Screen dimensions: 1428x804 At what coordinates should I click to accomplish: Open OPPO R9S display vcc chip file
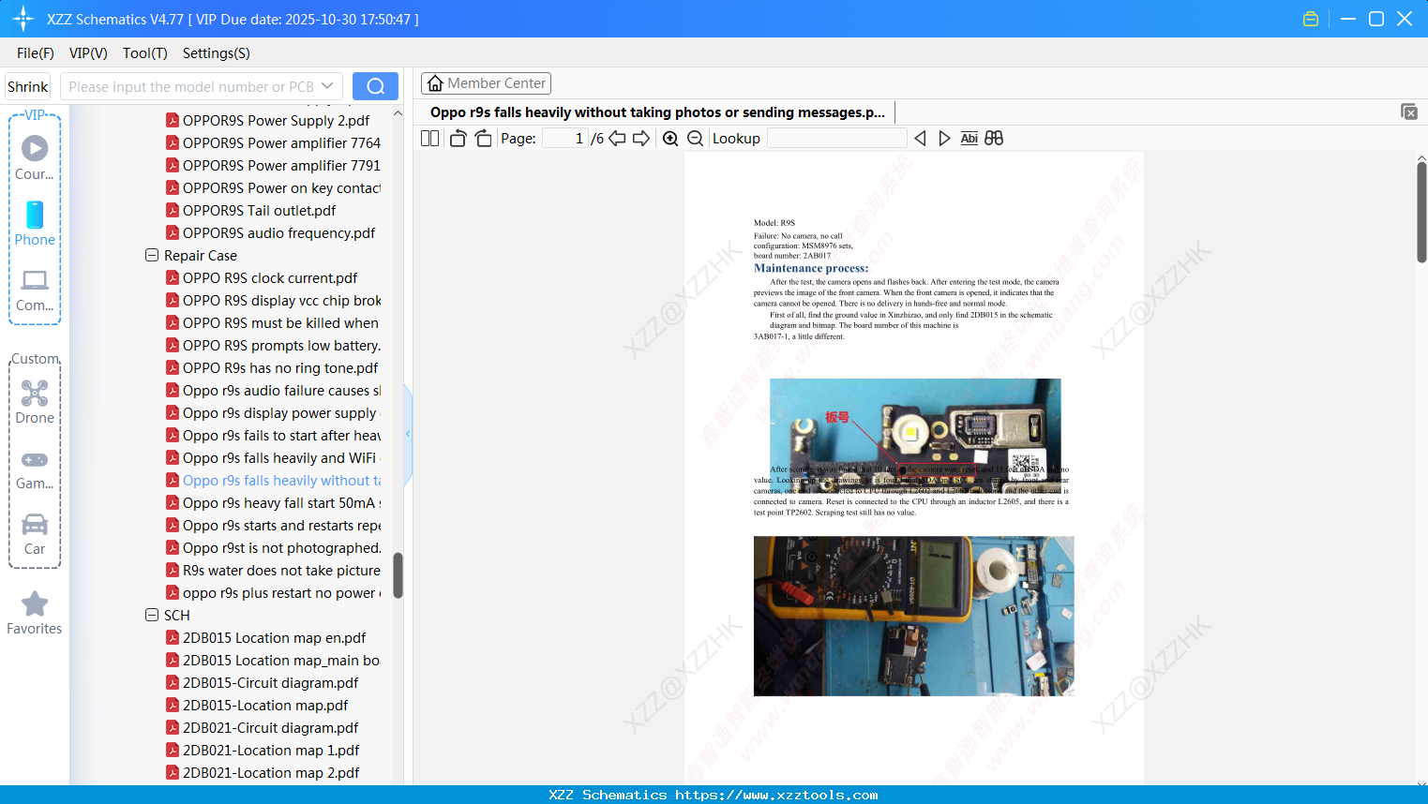pyautogui.click(x=273, y=301)
